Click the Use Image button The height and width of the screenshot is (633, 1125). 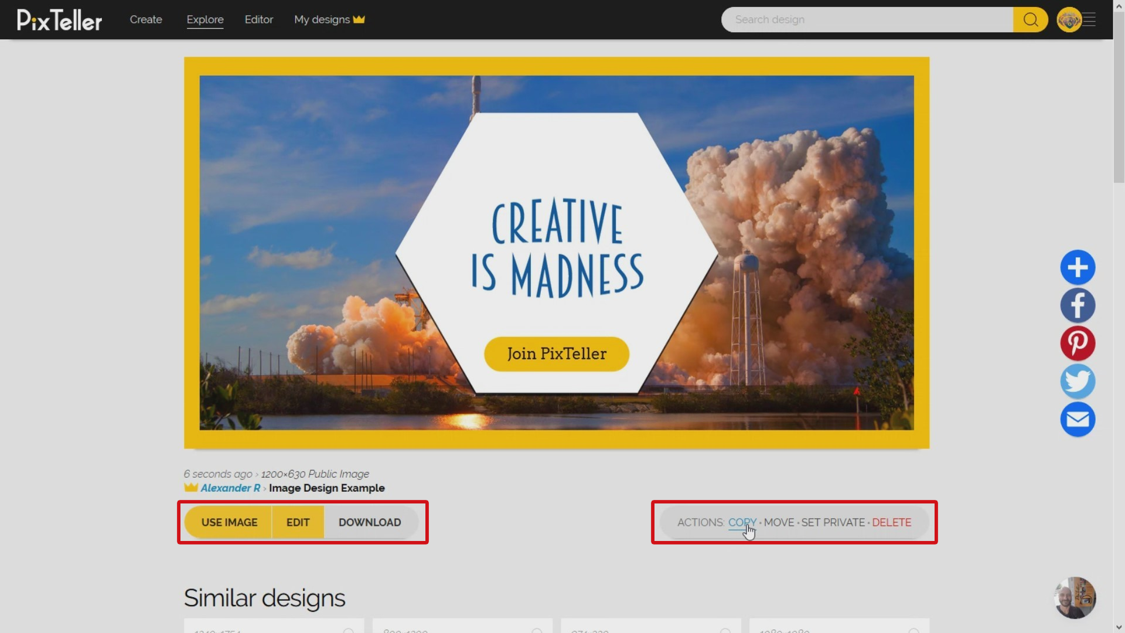pos(229,522)
